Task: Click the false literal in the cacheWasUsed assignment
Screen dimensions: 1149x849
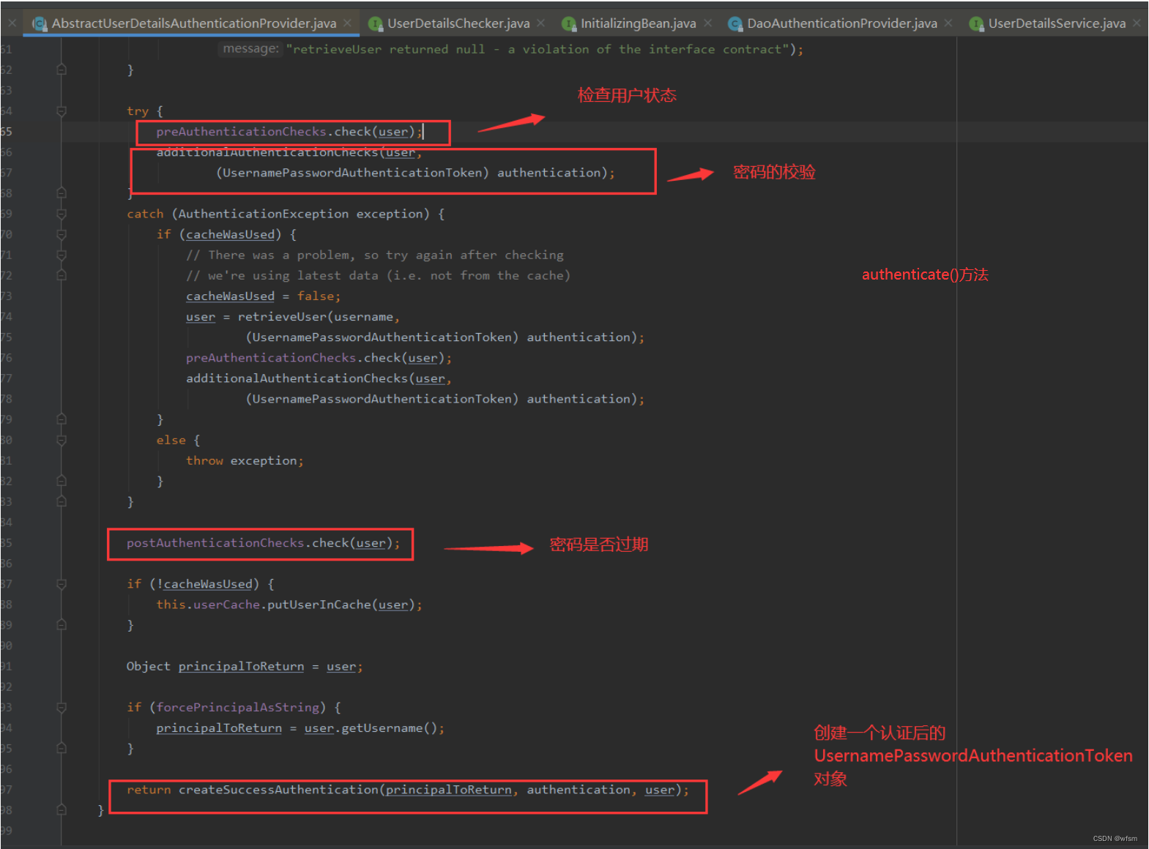Action: 316,296
